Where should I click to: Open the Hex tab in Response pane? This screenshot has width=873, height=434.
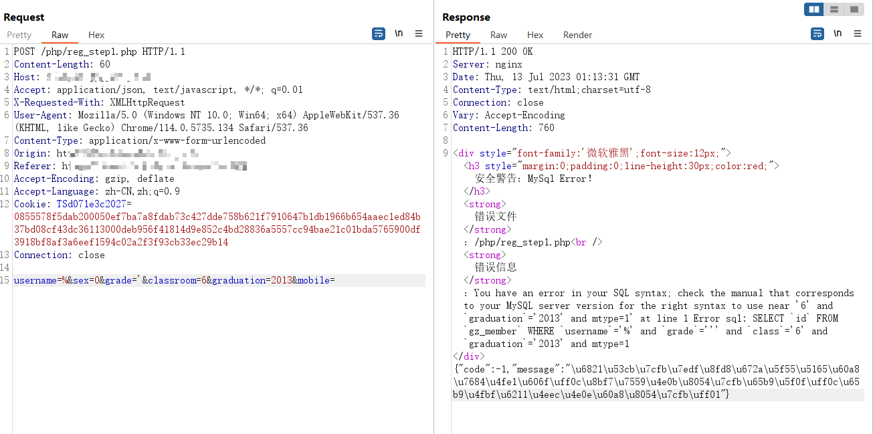click(535, 35)
